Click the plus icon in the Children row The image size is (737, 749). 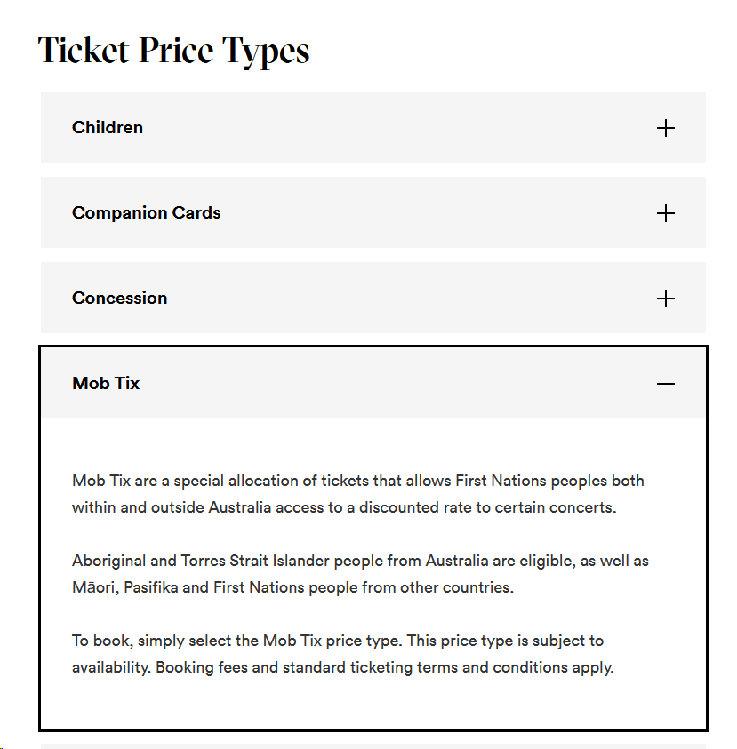[x=665, y=128]
